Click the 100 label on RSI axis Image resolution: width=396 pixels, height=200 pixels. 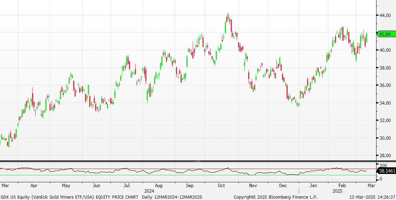383,166
